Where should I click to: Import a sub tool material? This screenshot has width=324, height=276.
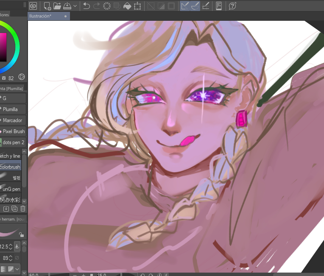click(x=6, y=209)
